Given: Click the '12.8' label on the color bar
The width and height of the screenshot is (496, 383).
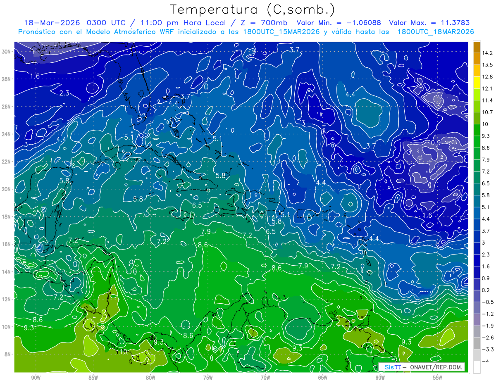Looking at the screenshot, I should [x=487, y=77].
